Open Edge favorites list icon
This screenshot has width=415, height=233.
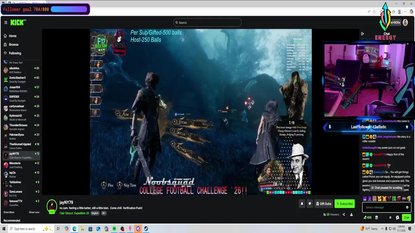[x=393, y=12]
